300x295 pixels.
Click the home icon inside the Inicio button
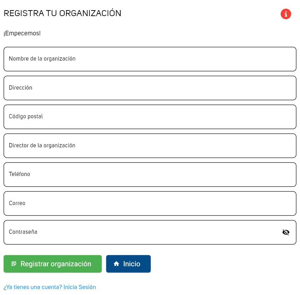click(116, 264)
